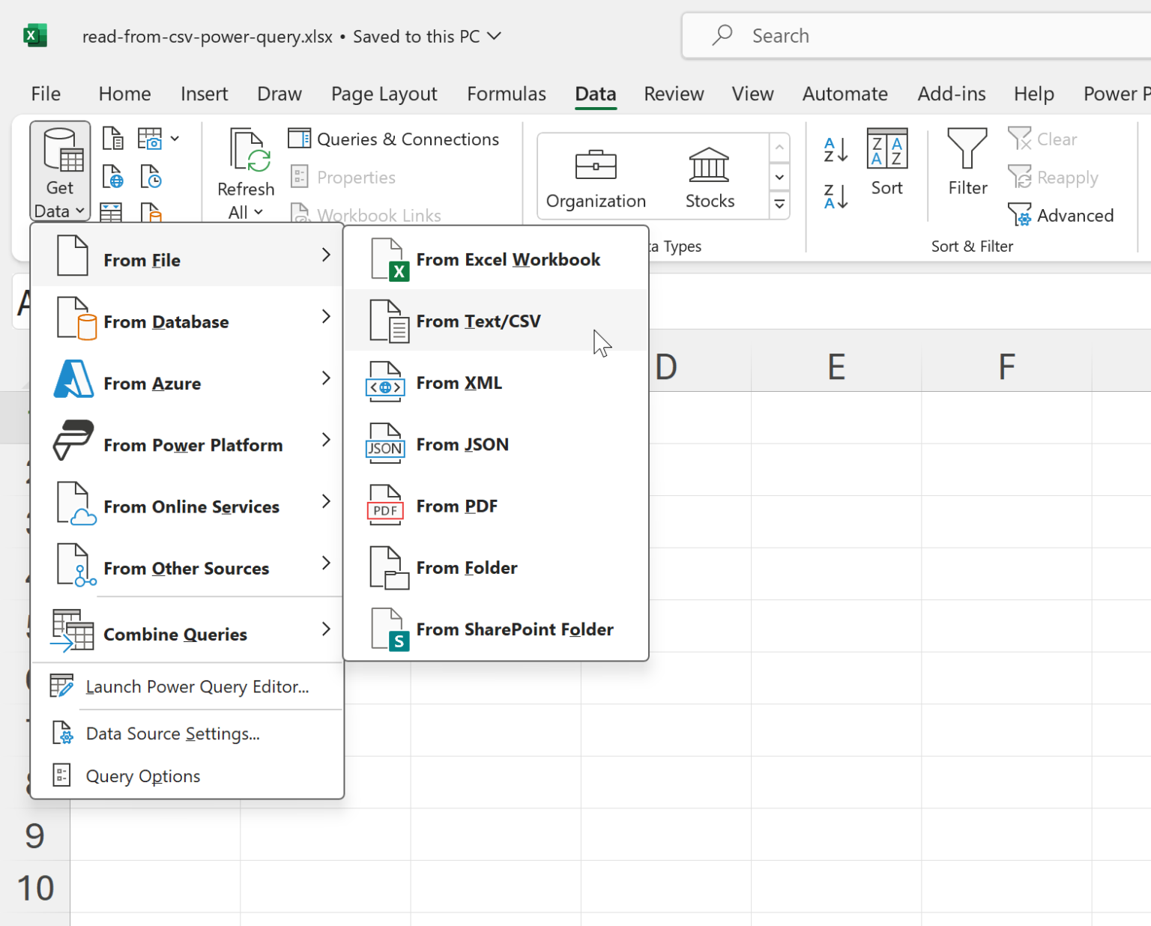Switch to the Formulas tab
The height and width of the screenshot is (926, 1151).
pyautogui.click(x=506, y=94)
